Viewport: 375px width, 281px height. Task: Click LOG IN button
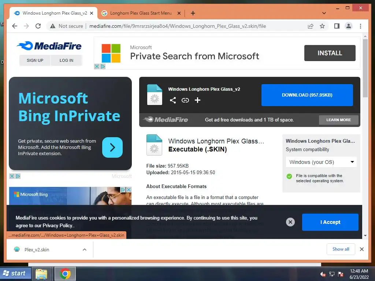coord(67,60)
